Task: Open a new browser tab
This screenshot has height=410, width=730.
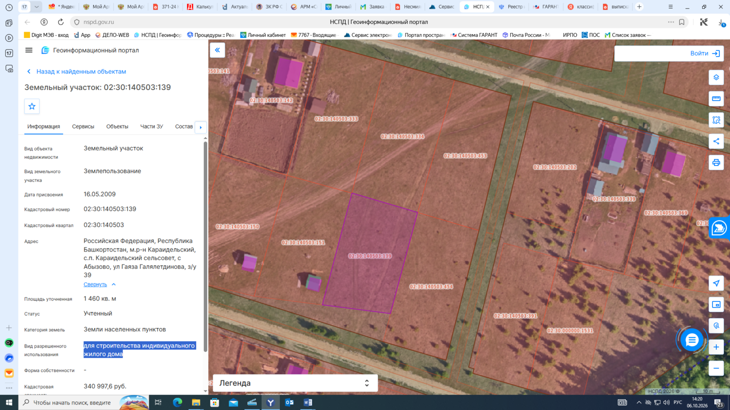Action: tap(639, 6)
